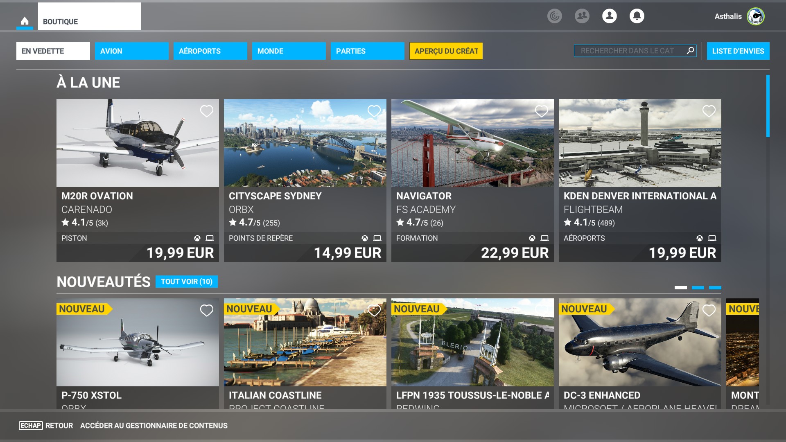Click the home icon in top bar
The image size is (786, 442).
tap(25, 21)
